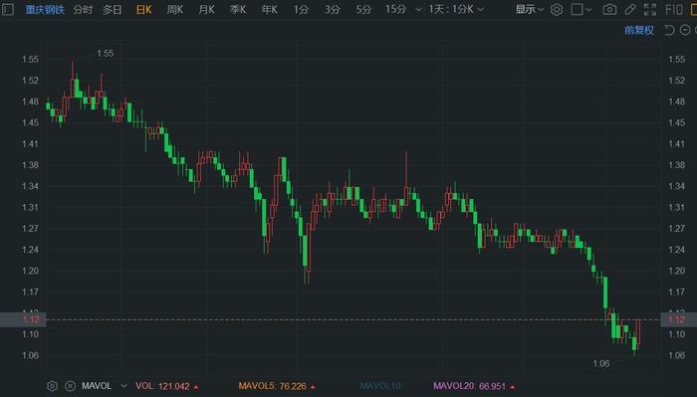This screenshot has width=697, height=397.
Task: Zoom out chart with minus icon
Action: [x=685, y=30]
